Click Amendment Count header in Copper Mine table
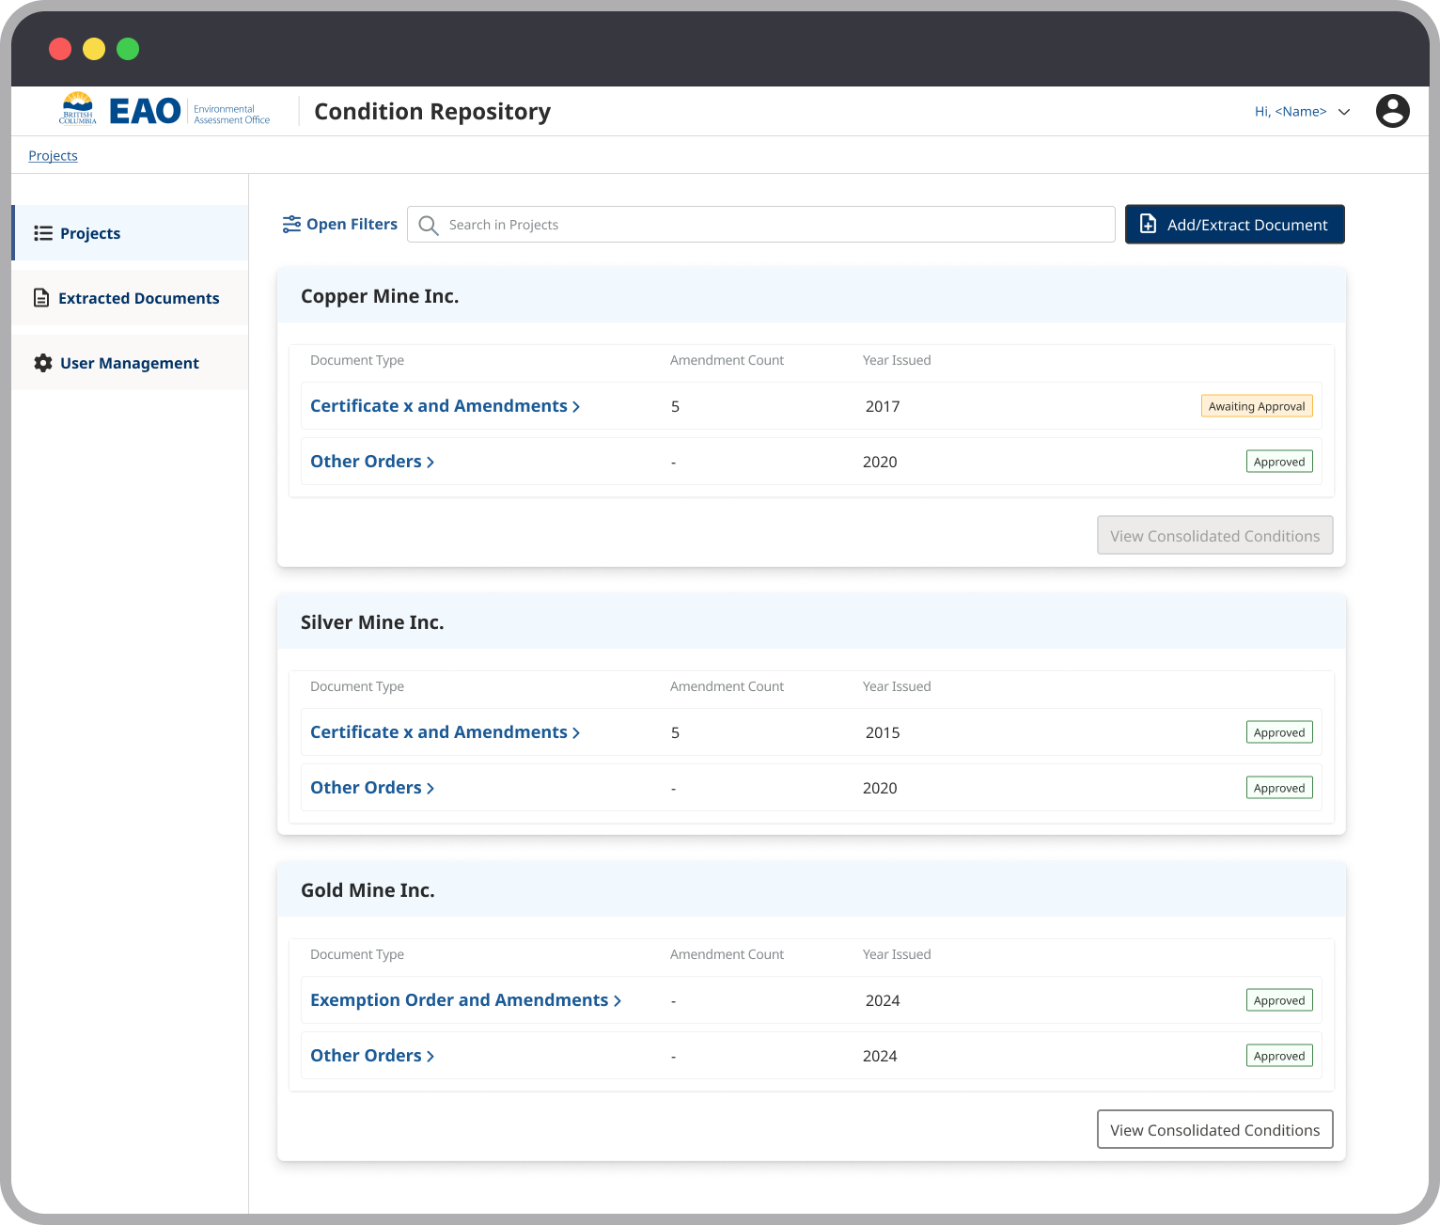 [727, 360]
